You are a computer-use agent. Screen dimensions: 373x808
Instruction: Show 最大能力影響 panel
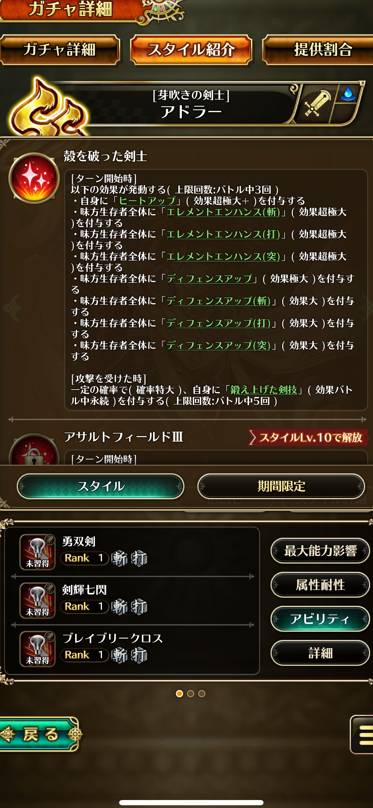click(320, 550)
